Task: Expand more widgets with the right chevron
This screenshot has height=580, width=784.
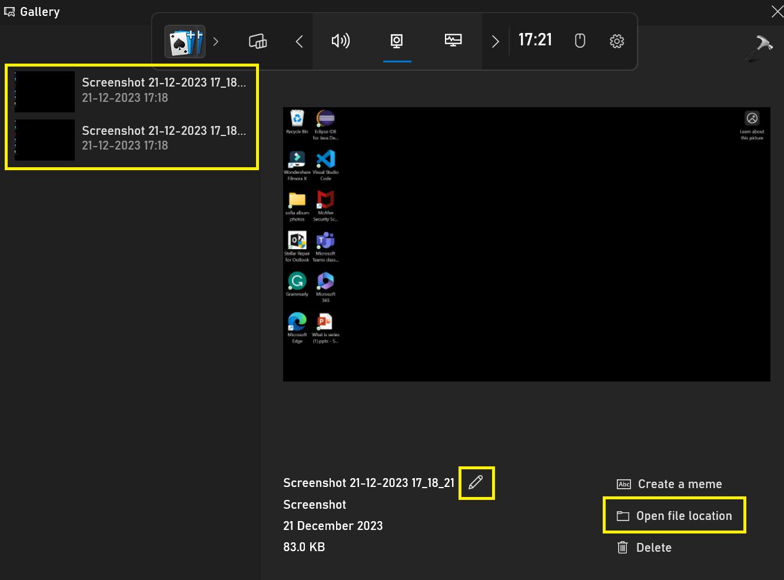Action: 495,41
